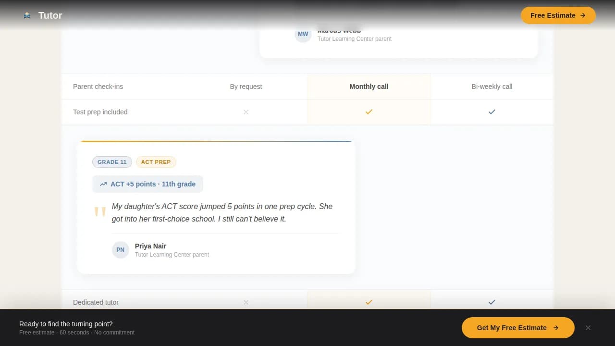Click the 'Monthly call' cell

(369, 86)
